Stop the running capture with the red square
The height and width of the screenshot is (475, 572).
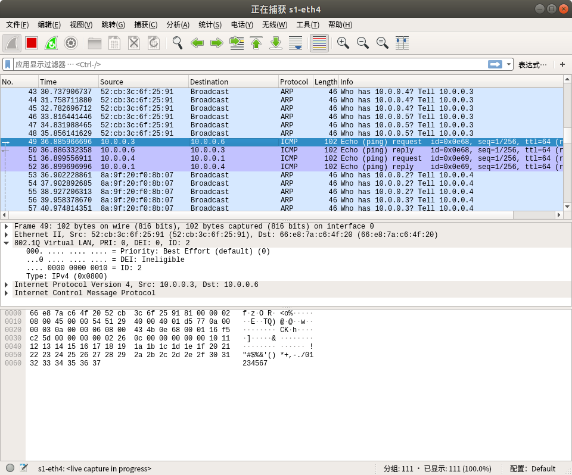tap(32, 43)
